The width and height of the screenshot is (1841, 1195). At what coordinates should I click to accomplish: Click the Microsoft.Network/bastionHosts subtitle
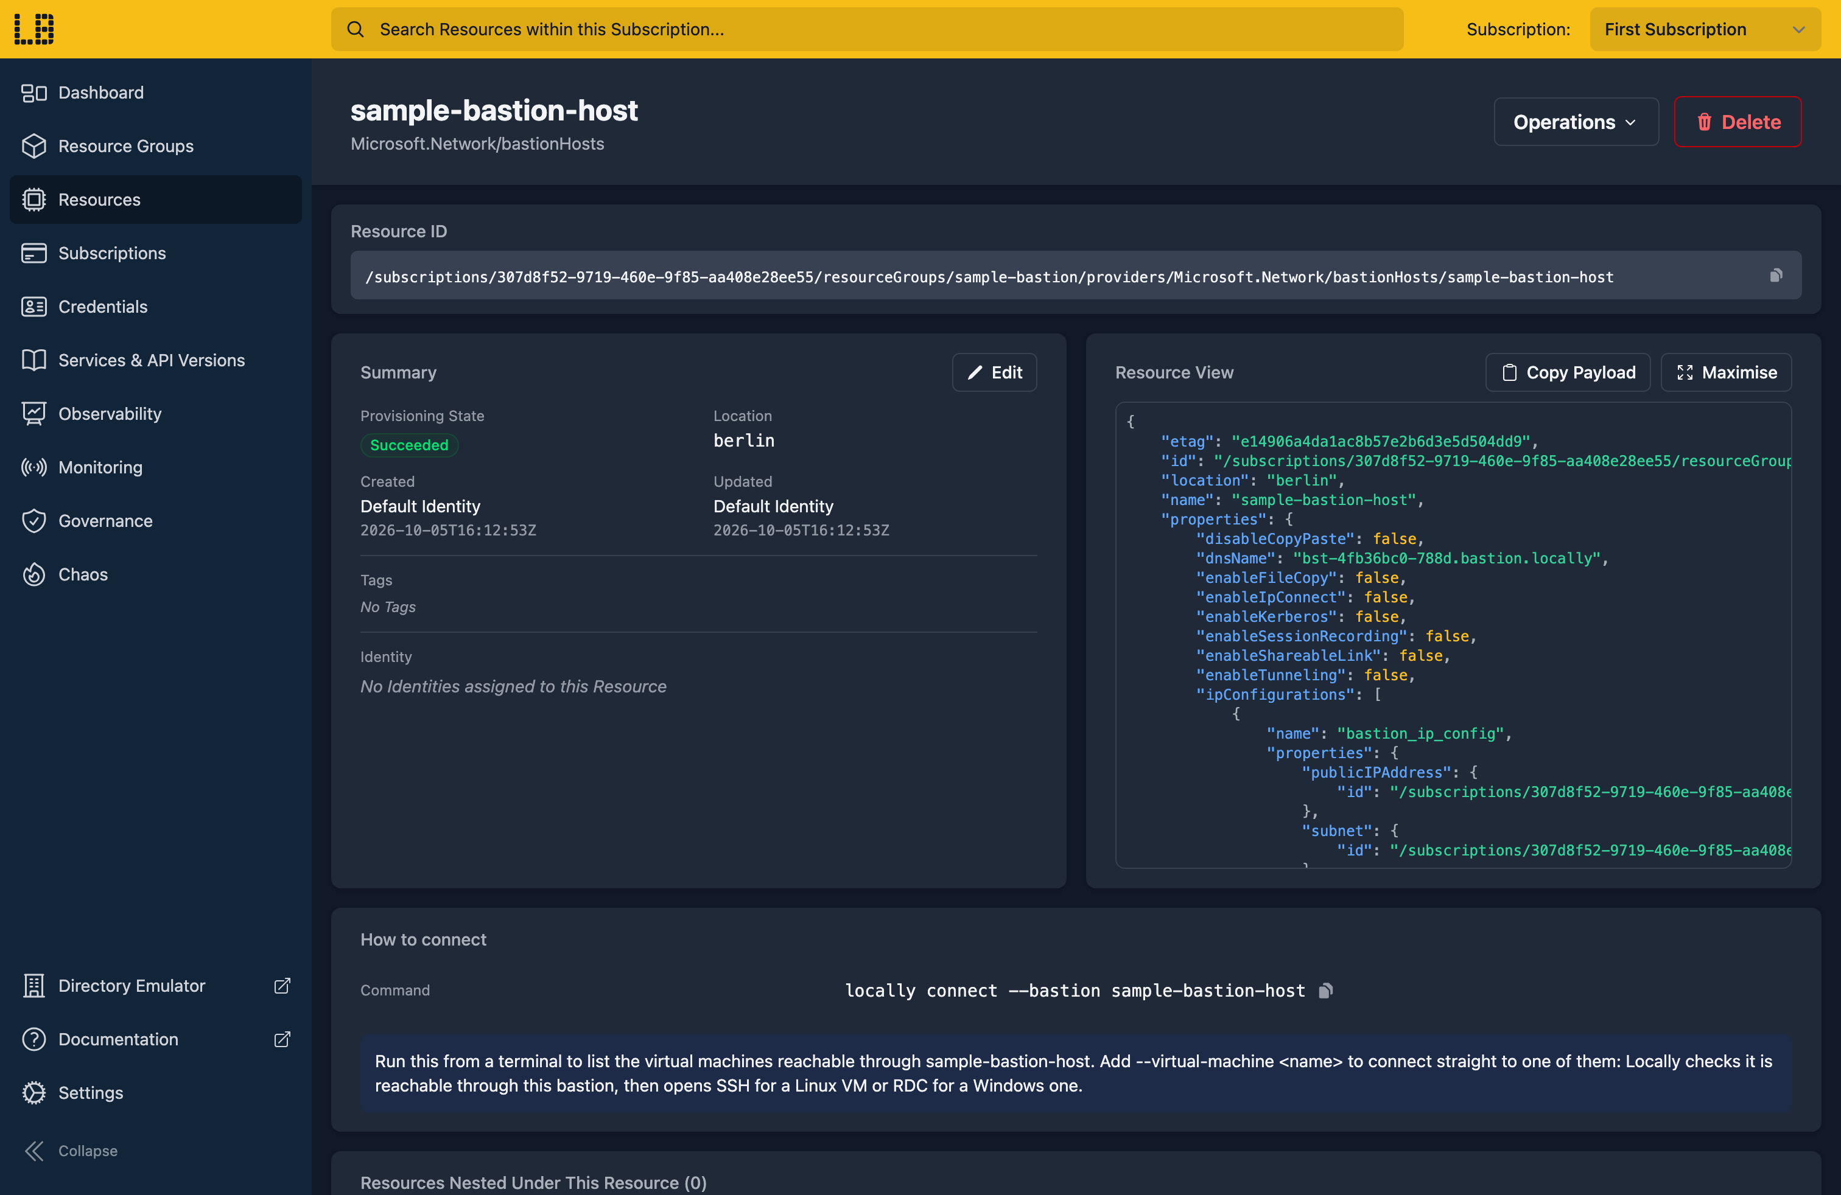(x=477, y=144)
